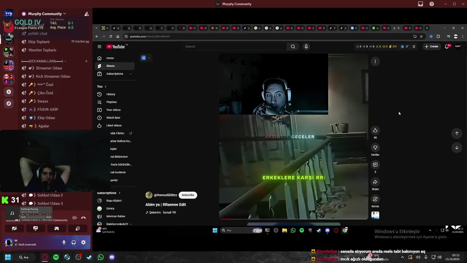Click the YouTube search magnifier button
Image resolution: width=467 pixels, height=263 pixels.
(293, 46)
